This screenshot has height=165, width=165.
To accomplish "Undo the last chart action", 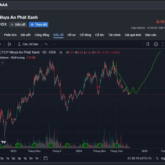I will coord(46,44).
